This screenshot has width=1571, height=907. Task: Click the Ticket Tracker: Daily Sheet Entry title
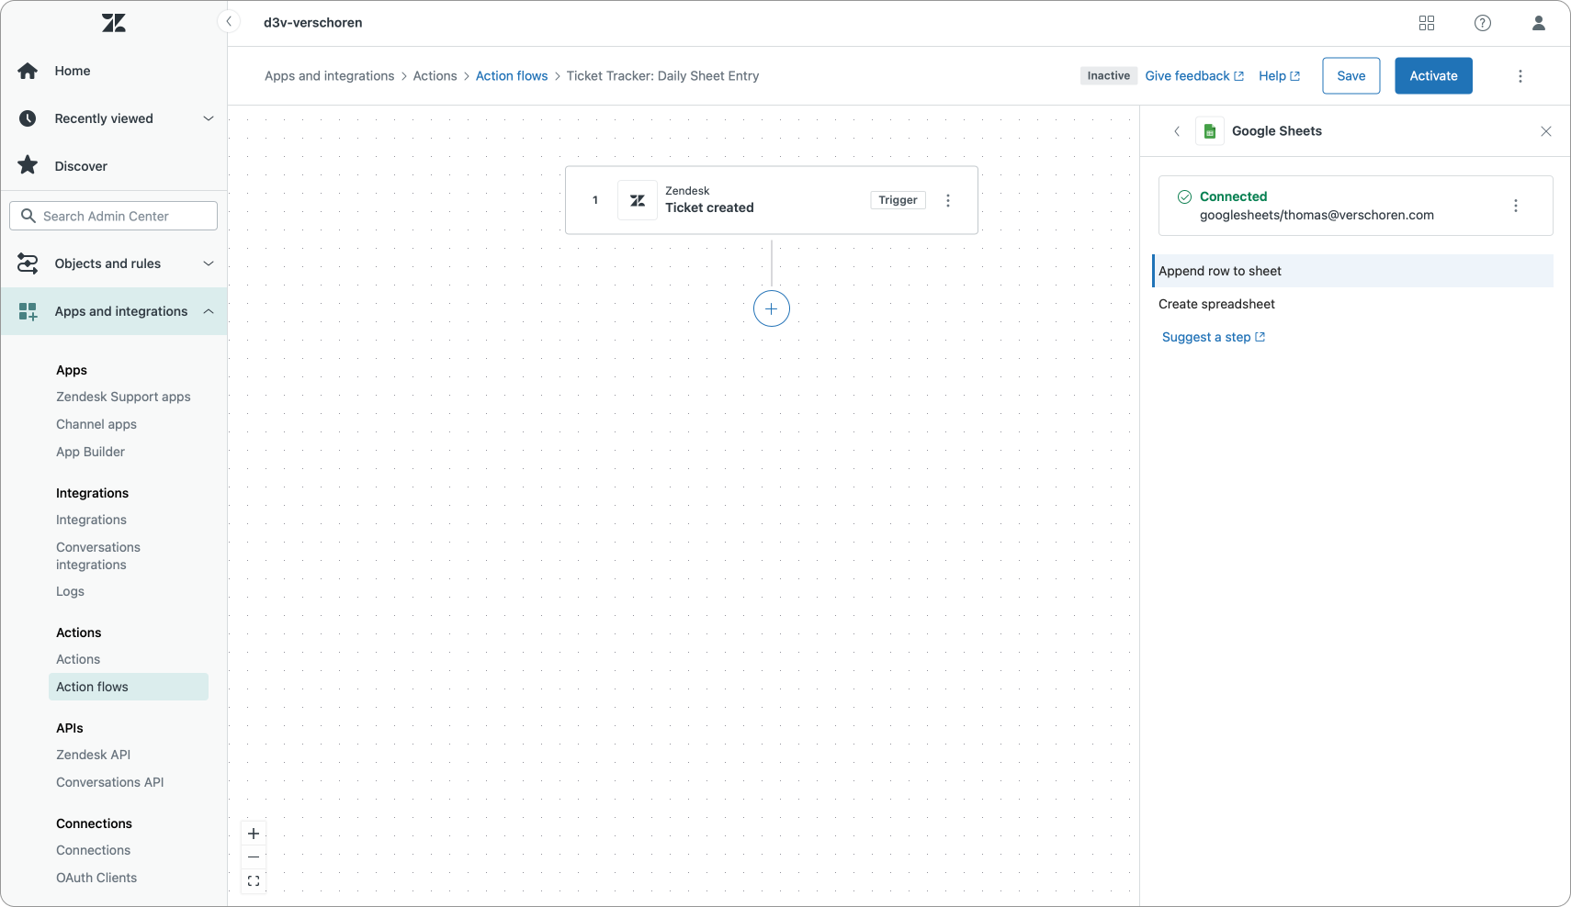tap(663, 76)
